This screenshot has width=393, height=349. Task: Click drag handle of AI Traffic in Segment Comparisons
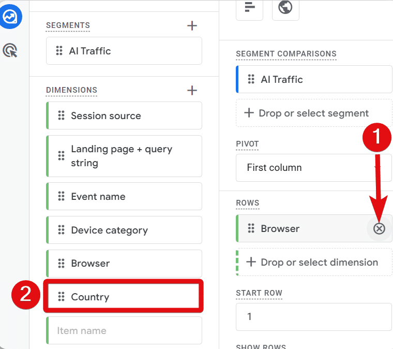tap(251, 79)
